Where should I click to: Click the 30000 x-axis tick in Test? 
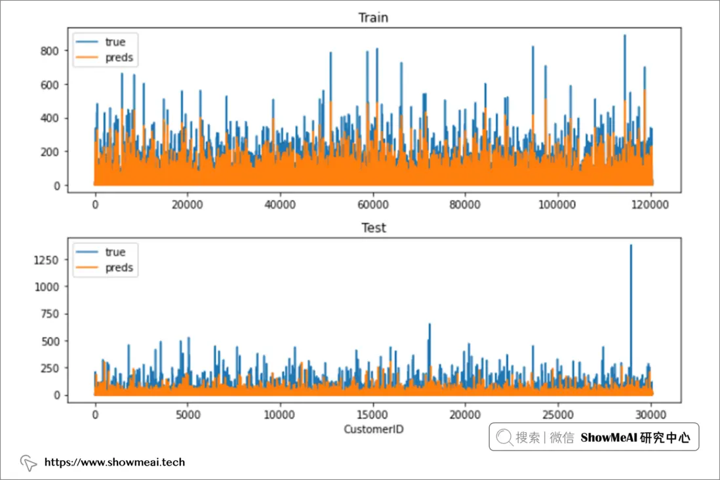pyautogui.click(x=650, y=415)
